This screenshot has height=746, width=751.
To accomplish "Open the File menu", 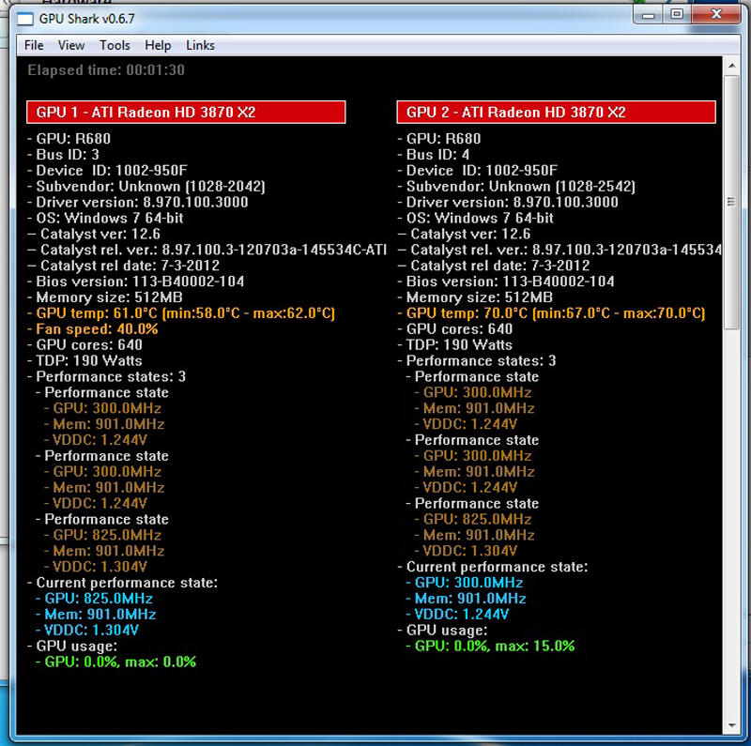I will click(x=34, y=45).
